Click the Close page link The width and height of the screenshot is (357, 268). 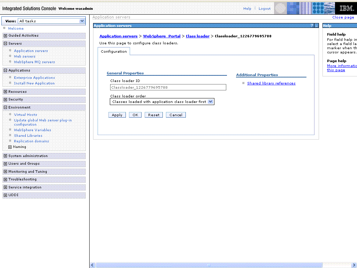coord(343,17)
